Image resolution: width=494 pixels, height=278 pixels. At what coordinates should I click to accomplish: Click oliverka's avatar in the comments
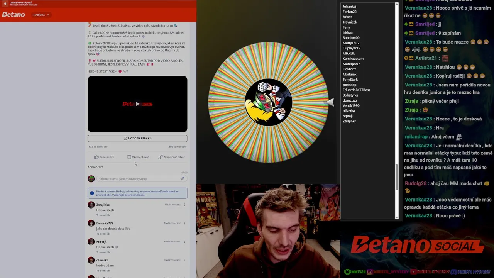tap(91, 261)
